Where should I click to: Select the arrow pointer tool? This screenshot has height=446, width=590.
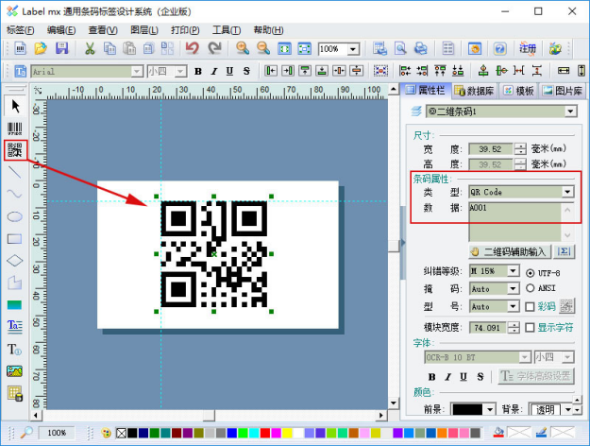point(15,106)
